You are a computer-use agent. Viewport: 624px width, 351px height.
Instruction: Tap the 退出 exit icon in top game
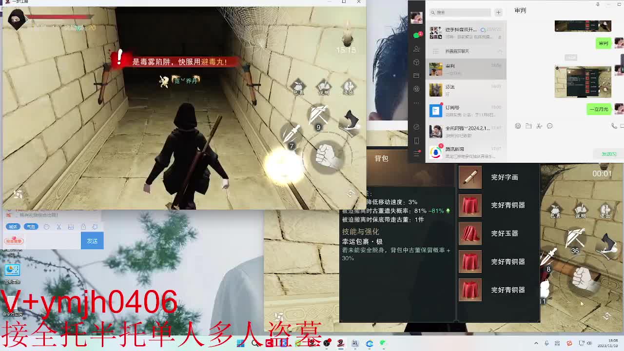(348, 88)
